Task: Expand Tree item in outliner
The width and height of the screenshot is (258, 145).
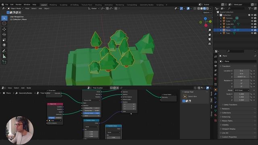Action: (221, 33)
